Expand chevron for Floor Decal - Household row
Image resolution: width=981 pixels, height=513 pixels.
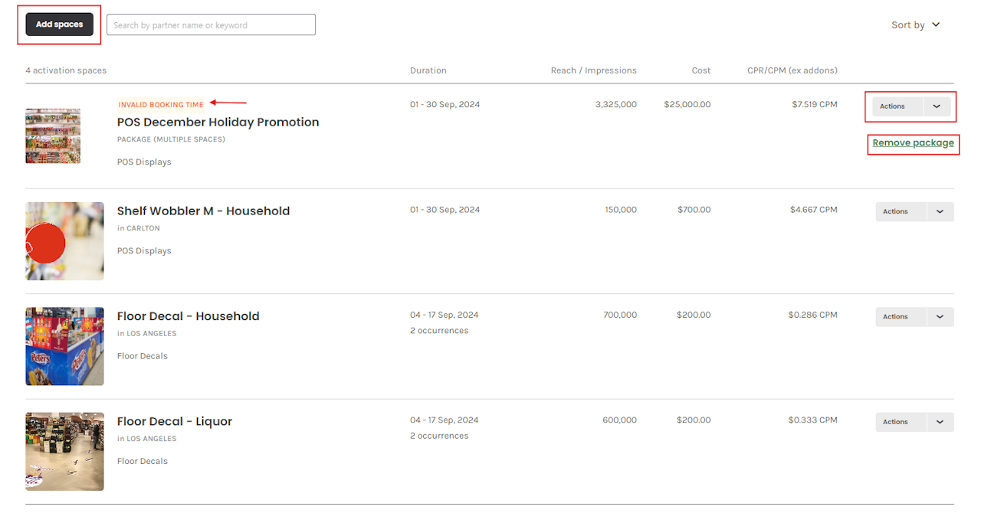tap(940, 317)
